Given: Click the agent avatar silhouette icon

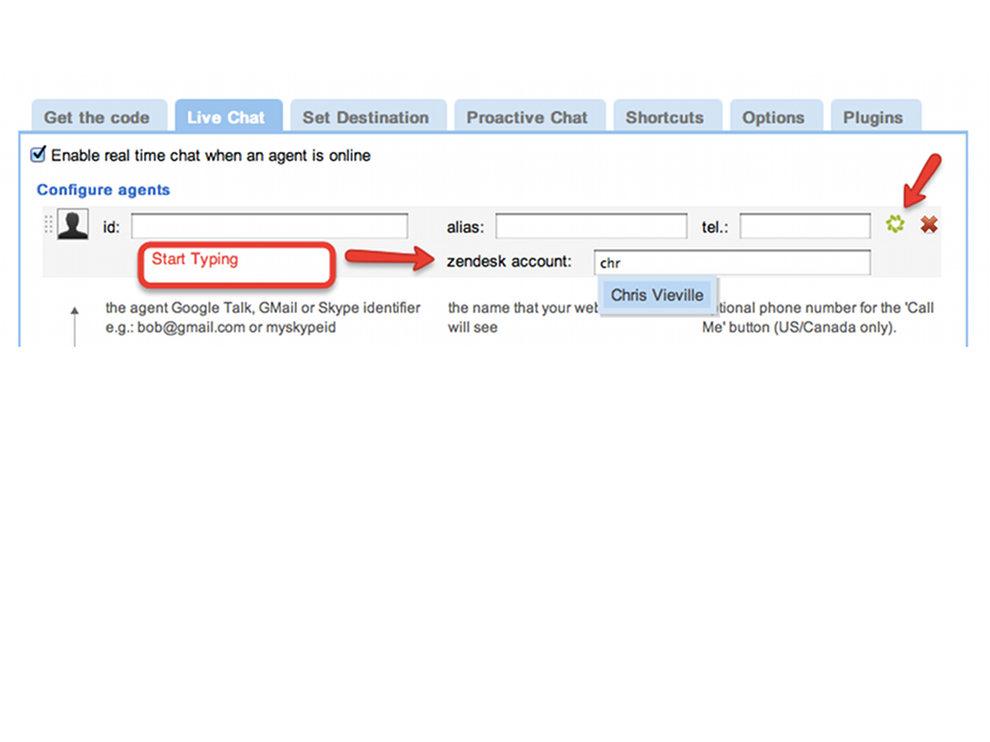Looking at the screenshot, I should (73, 225).
